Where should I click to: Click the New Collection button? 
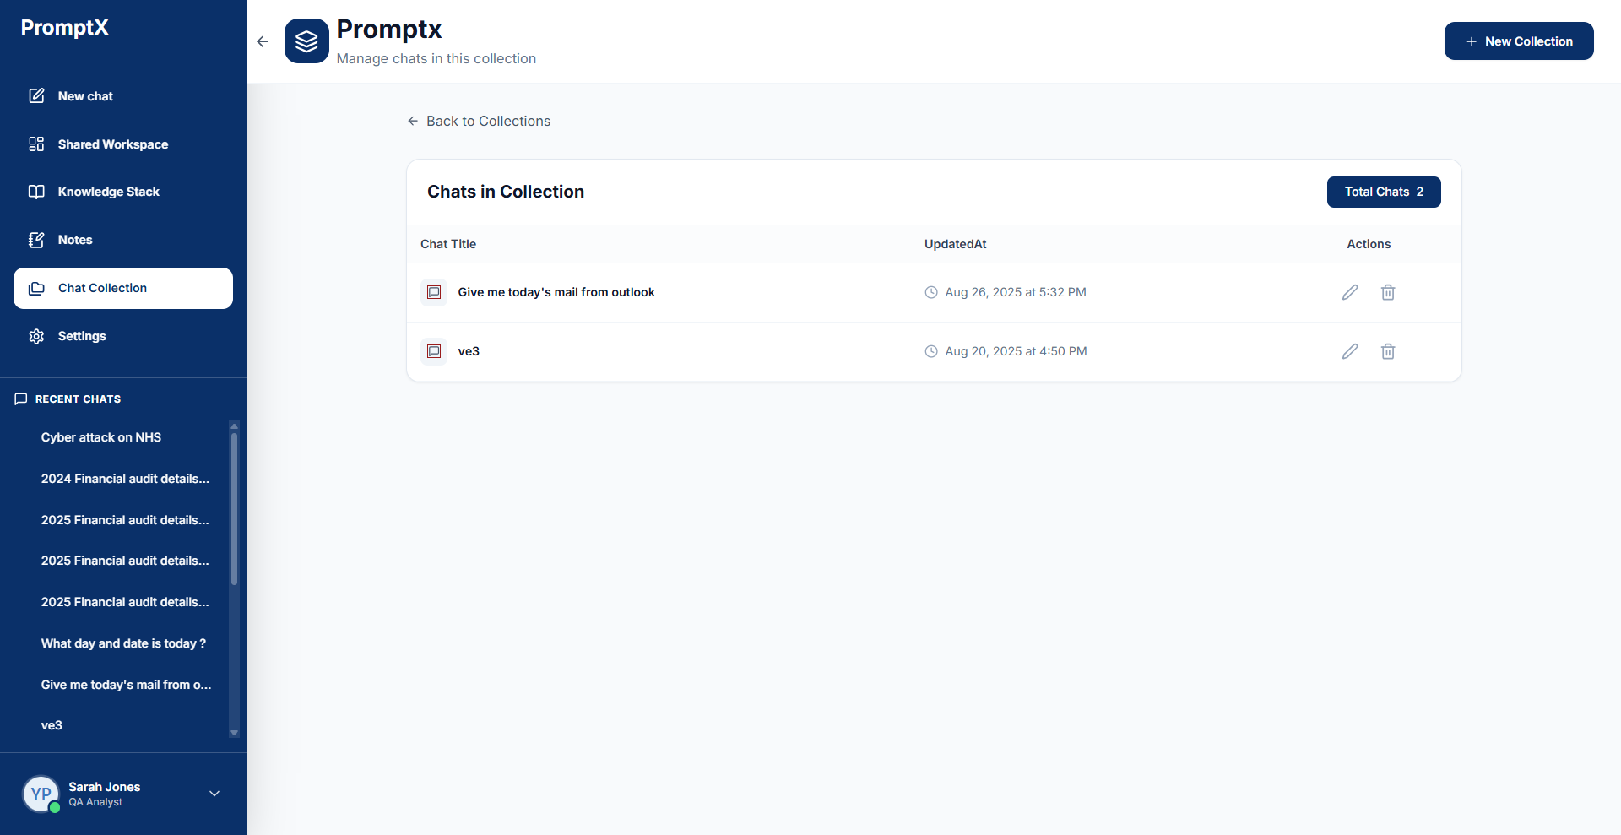click(x=1518, y=41)
